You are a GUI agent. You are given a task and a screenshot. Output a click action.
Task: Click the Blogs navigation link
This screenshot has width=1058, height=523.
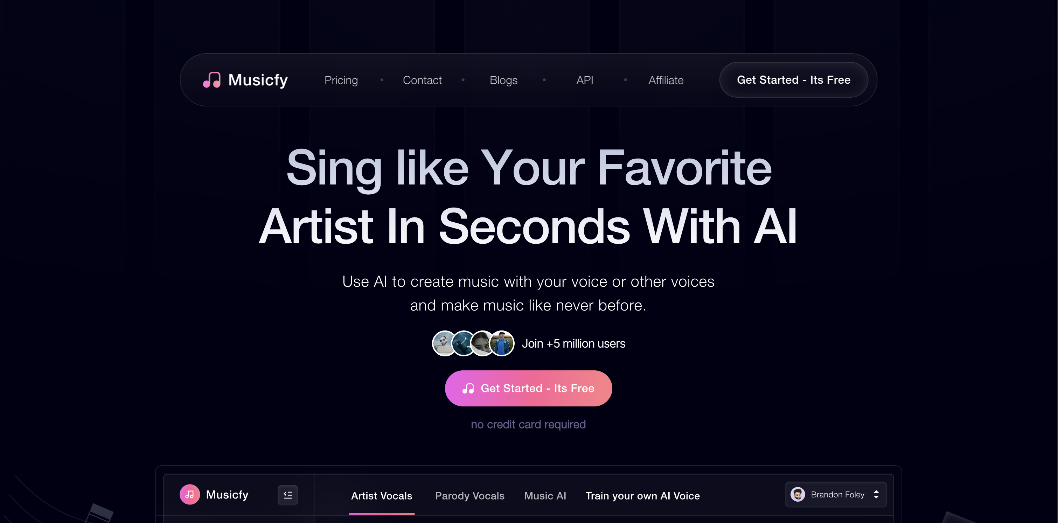(x=503, y=79)
